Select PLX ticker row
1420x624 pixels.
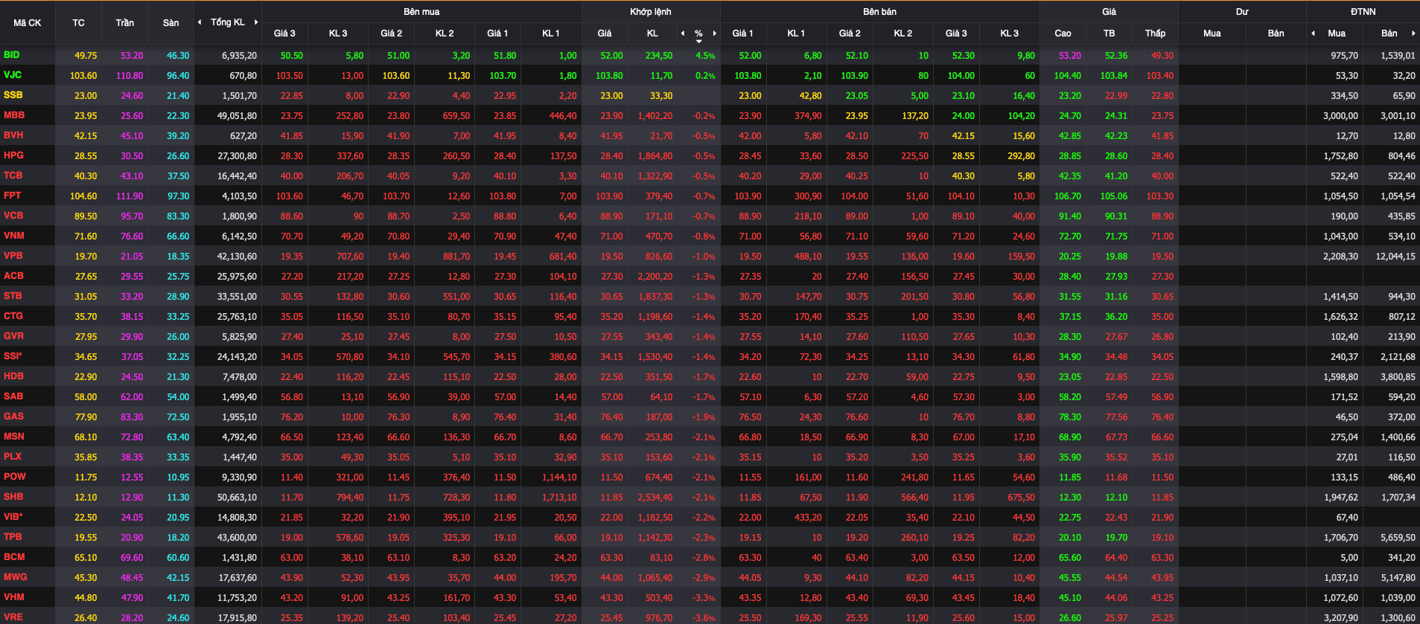pyautogui.click(x=13, y=457)
